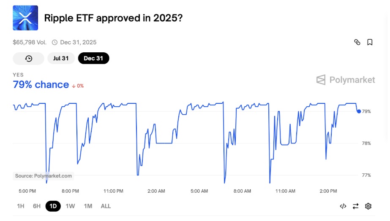Select the 1D time range
Image resolution: width=390 pixels, height=221 pixels.
click(53, 206)
